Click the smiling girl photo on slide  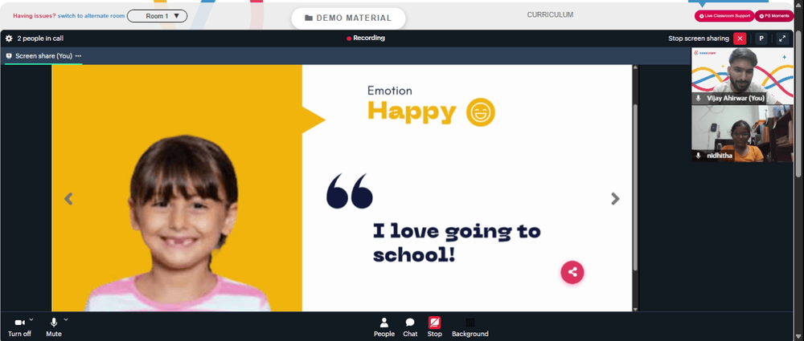179,224
